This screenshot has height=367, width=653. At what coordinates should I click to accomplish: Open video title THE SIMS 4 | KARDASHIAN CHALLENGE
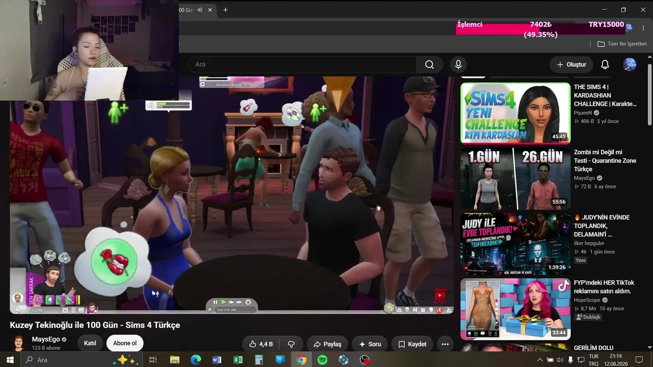605,95
